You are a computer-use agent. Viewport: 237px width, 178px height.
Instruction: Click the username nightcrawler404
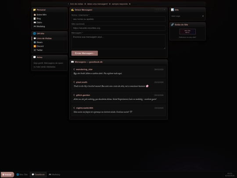(85, 108)
